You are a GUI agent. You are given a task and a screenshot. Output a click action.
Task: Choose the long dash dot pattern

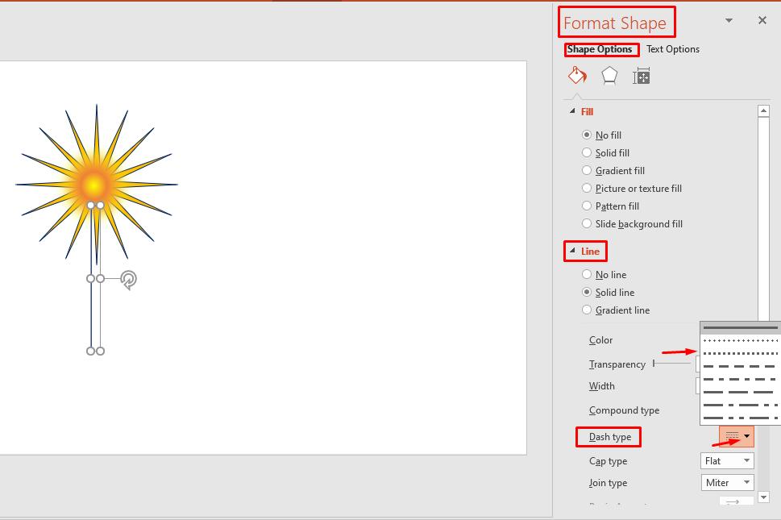739,405
